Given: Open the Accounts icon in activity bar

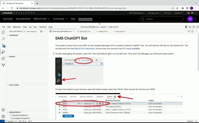Looking at the screenshot, I should coord(3,110).
